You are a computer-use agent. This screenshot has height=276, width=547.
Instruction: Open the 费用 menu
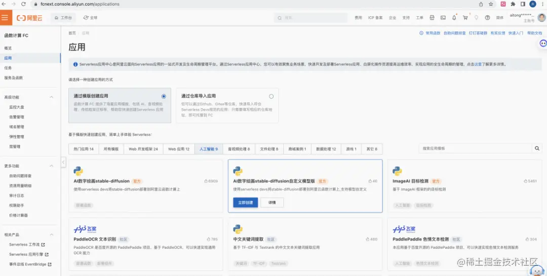pyautogui.click(x=358, y=18)
